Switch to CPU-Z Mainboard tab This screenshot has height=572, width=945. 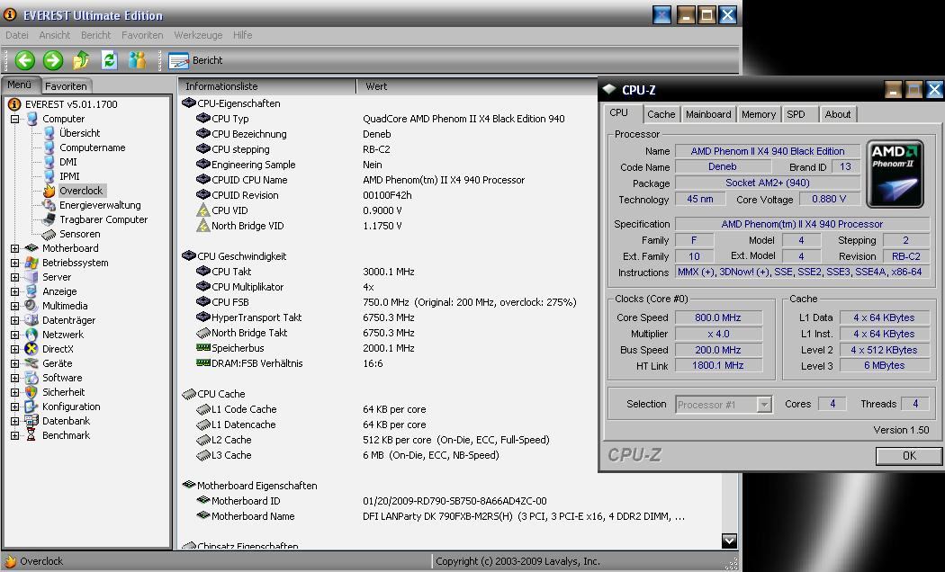point(708,114)
